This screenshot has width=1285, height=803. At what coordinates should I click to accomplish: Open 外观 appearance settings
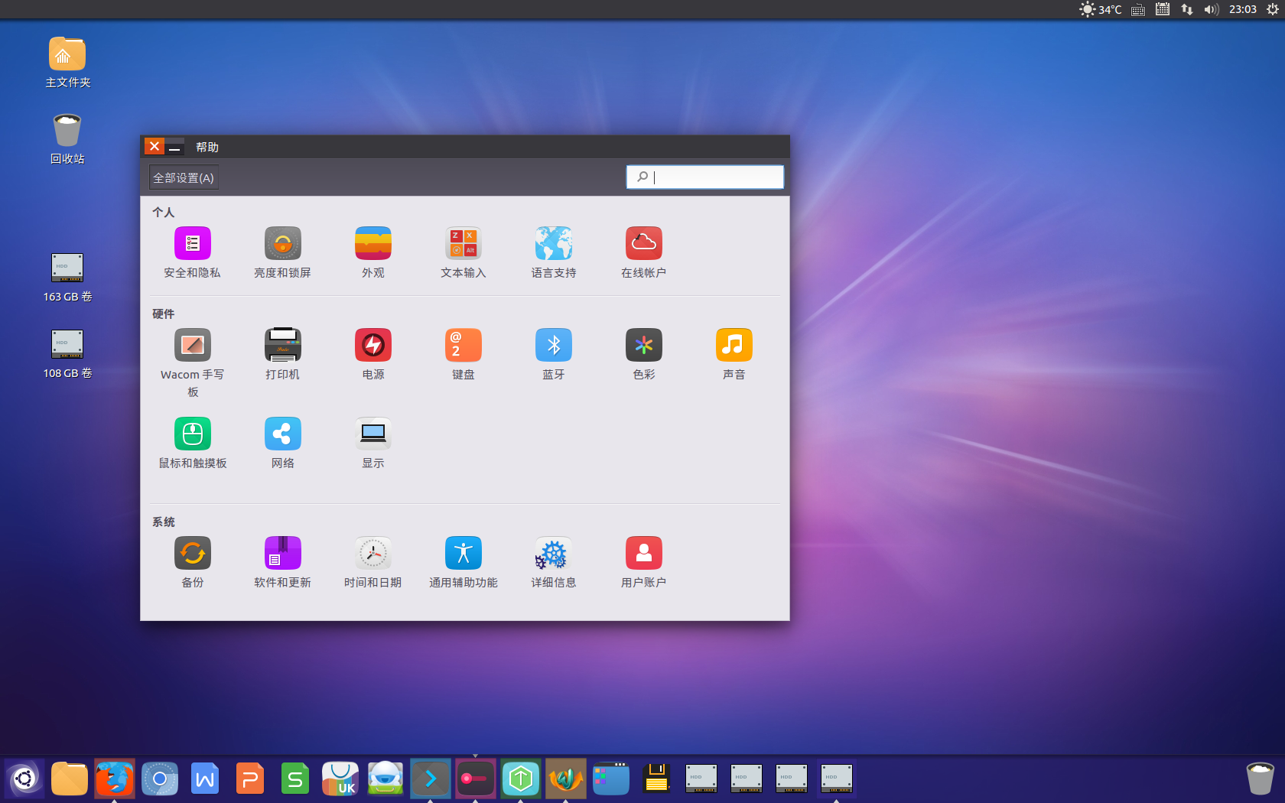point(373,252)
